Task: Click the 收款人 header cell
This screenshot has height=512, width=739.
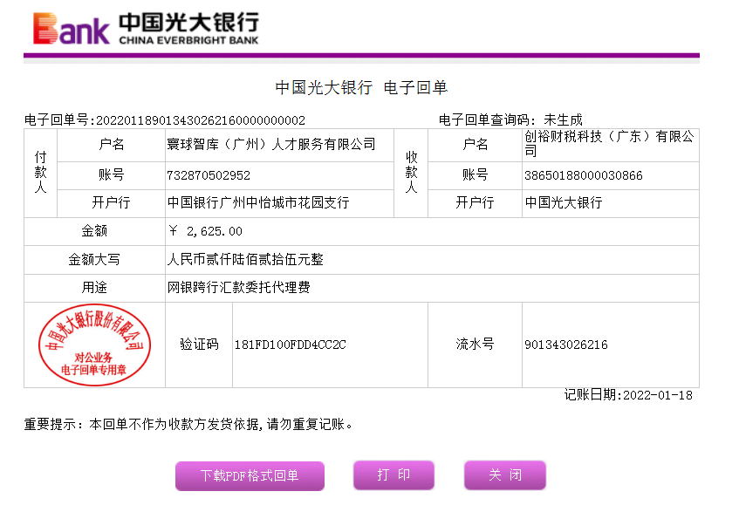Action: pos(411,173)
